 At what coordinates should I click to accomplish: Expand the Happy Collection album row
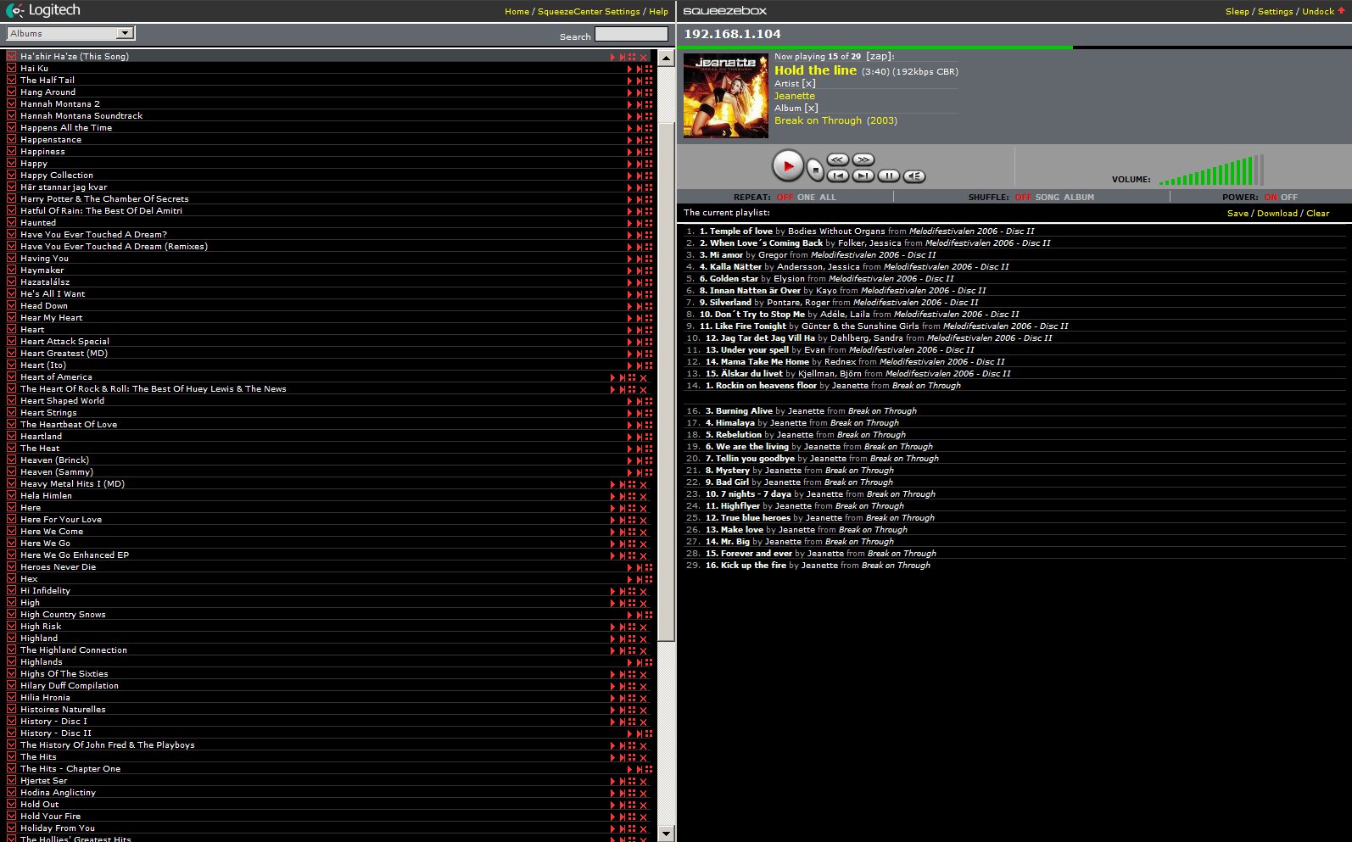(x=12, y=176)
